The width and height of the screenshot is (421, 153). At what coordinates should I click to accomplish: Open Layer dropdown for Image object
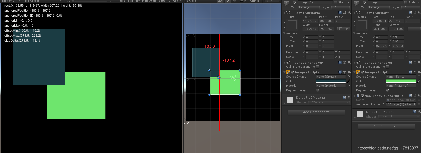[411, 7]
